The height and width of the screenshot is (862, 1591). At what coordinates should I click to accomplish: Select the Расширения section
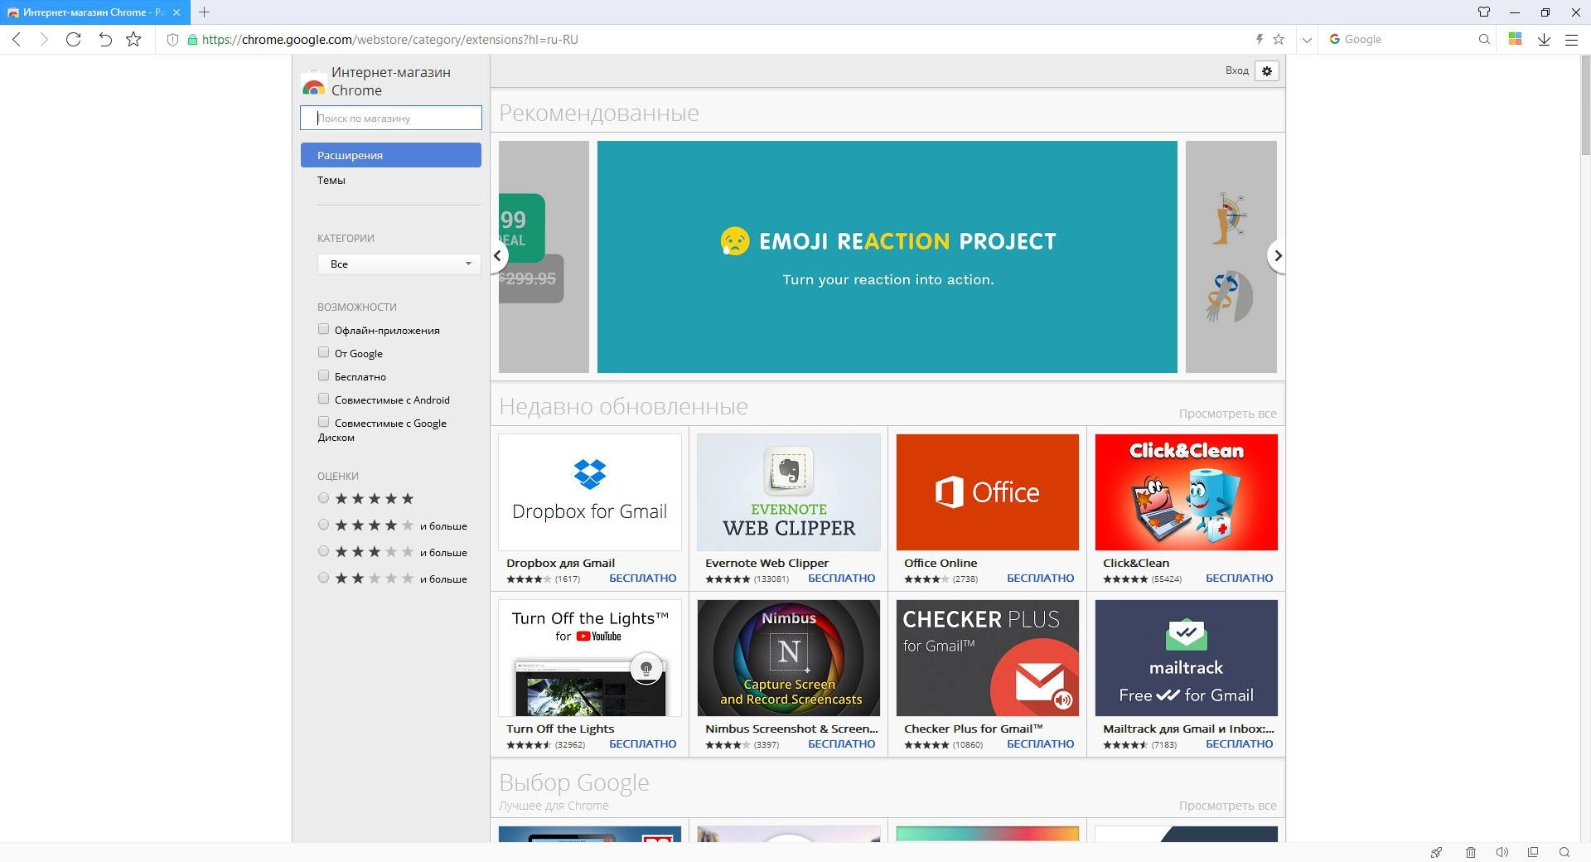(391, 155)
